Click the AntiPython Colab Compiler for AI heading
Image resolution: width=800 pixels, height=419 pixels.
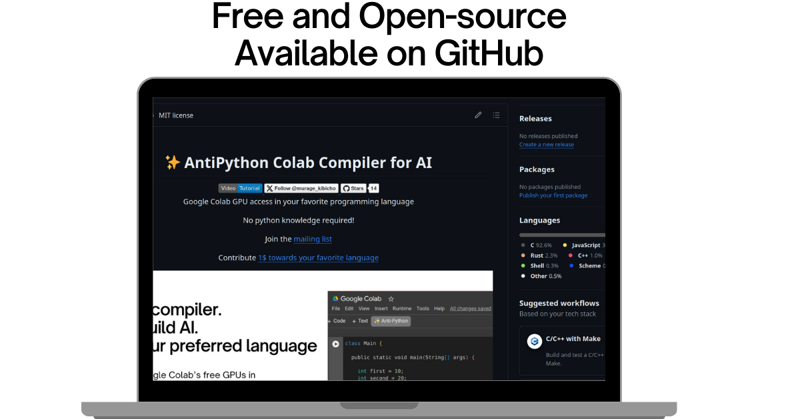coord(308,163)
